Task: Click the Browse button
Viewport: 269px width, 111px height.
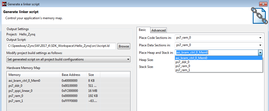Action: pos(124,46)
